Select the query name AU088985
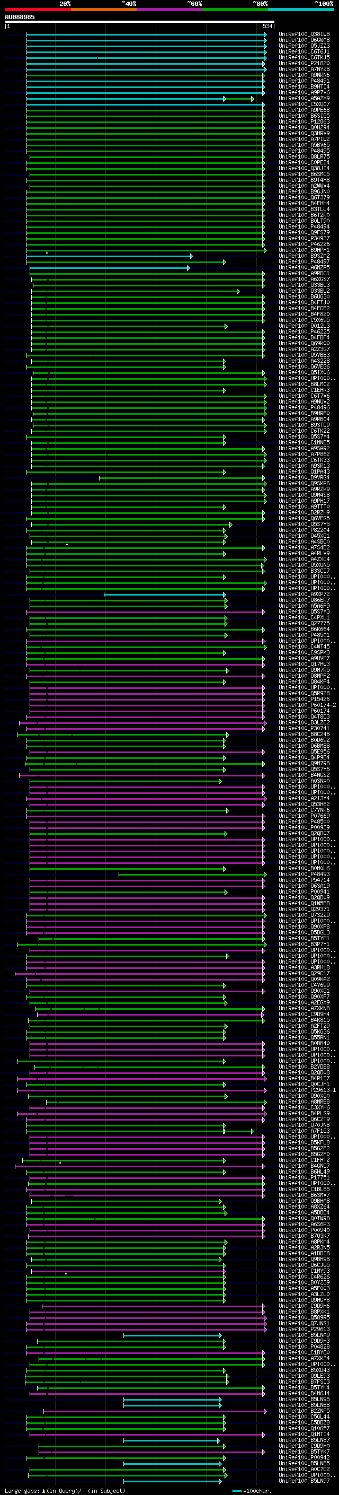The height and width of the screenshot is (1495, 339). pos(20,17)
